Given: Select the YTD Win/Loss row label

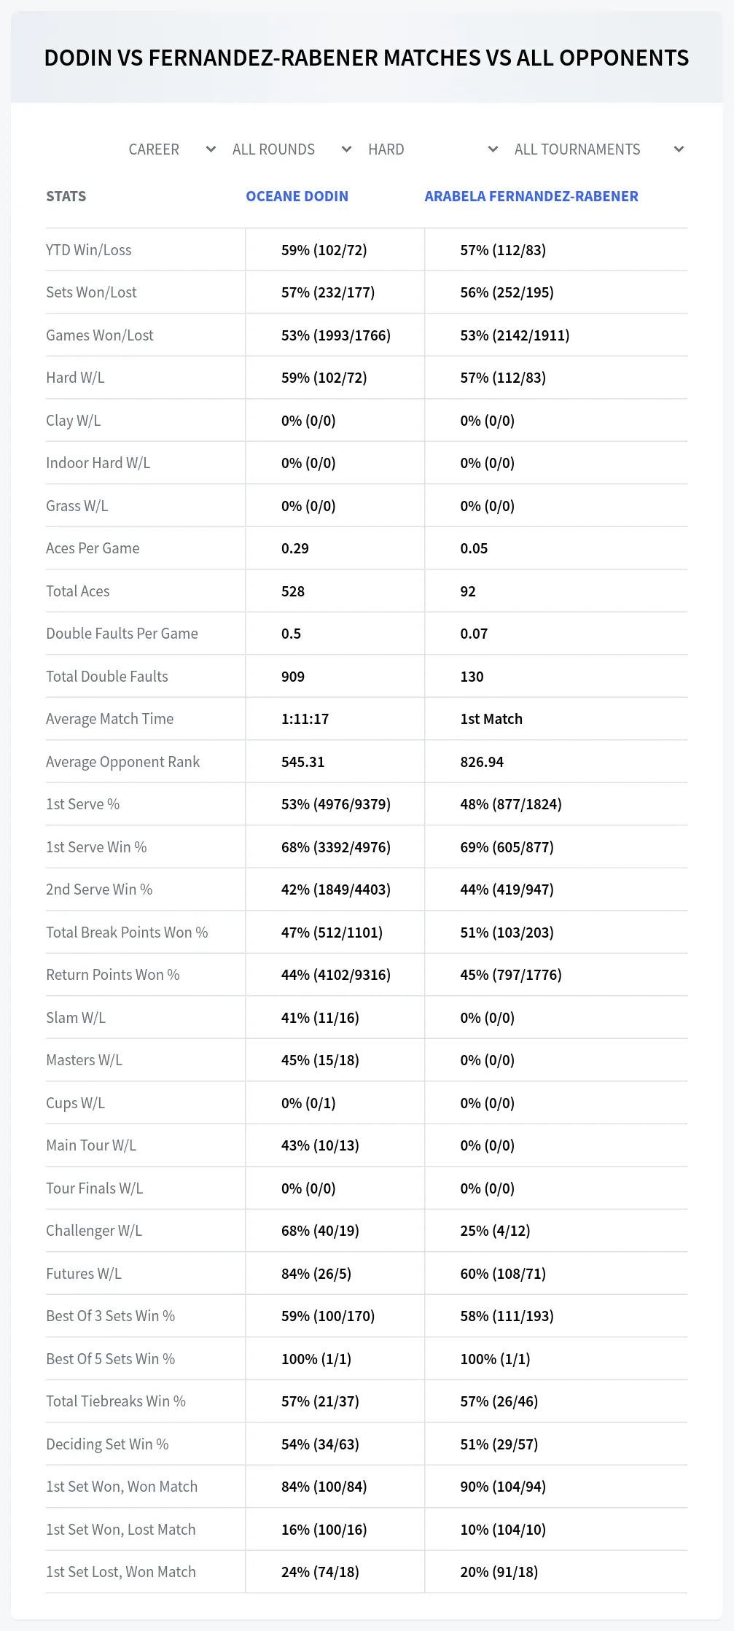Looking at the screenshot, I should pyautogui.click(x=89, y=250).
